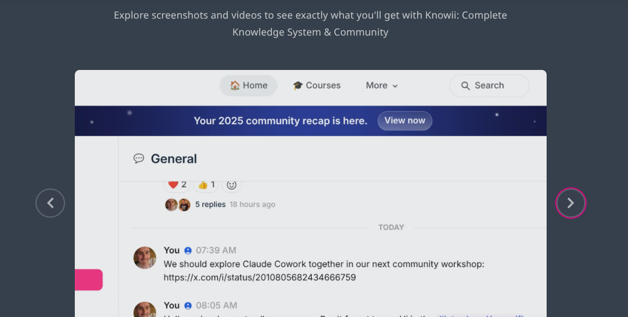The image size is (628, 317).
Task: Toggle the heart reaction with 2 votes
Action: coord(177,185)
